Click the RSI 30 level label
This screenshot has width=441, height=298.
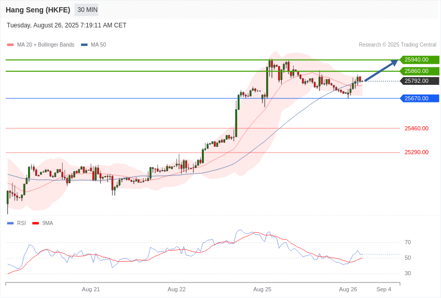pos(408,273)
